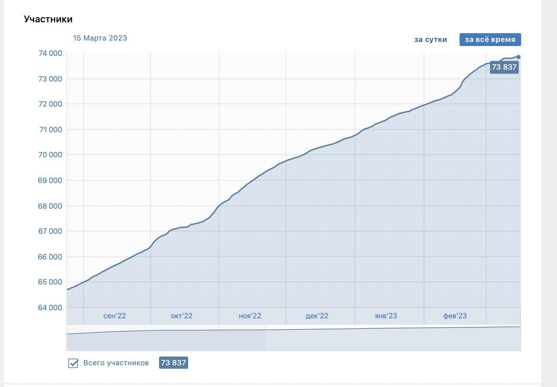
Task: Click the "15 Марта 2023" date label
Action: 100,38
